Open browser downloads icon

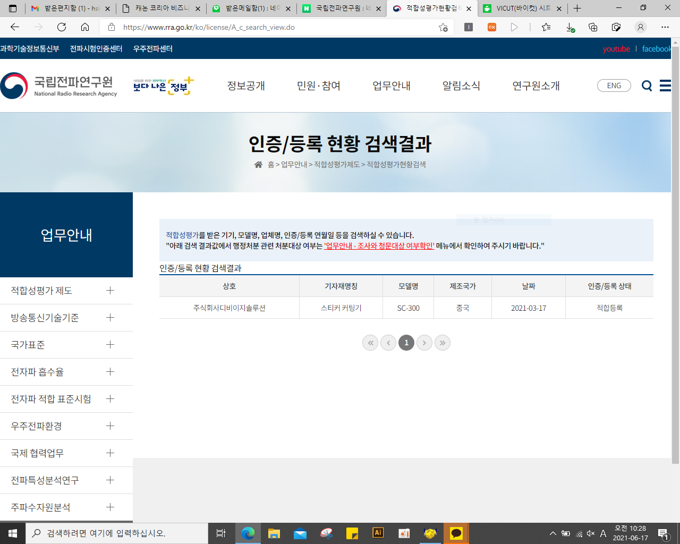pos(569,27)
